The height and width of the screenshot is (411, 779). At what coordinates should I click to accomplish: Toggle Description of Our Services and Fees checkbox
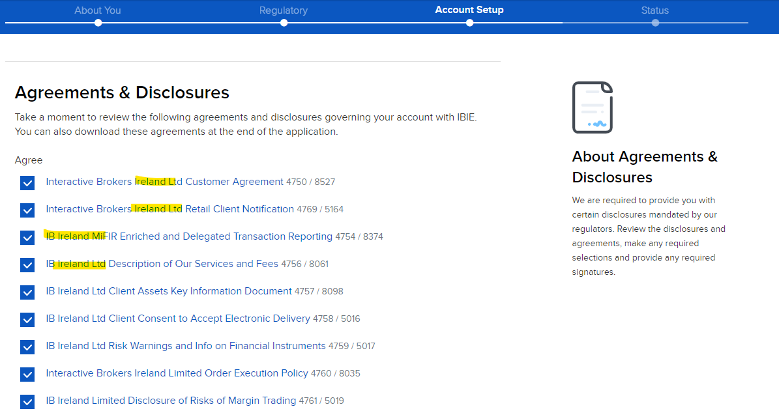click(x=27, y=264)
